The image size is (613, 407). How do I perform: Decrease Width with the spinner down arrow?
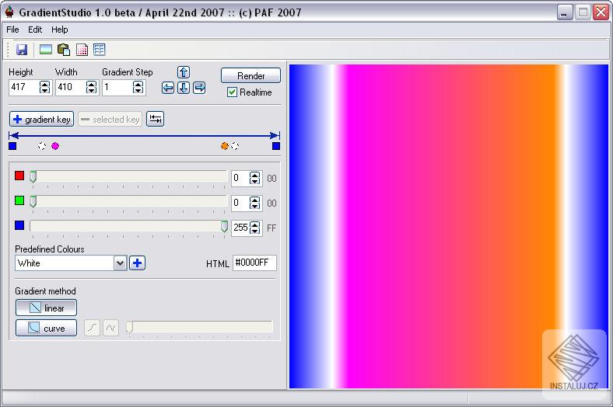tap(92, 91)
